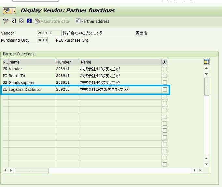The height and width of the screenshot is (187, 222).
Task: Click the Purchasing Org. field 0010
Action: pyautogui.click(x=42, y=40)
